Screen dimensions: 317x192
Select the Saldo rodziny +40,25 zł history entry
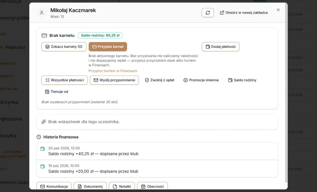click(x=157, y=151)
